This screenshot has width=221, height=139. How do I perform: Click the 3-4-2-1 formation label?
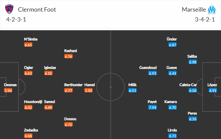205,20
